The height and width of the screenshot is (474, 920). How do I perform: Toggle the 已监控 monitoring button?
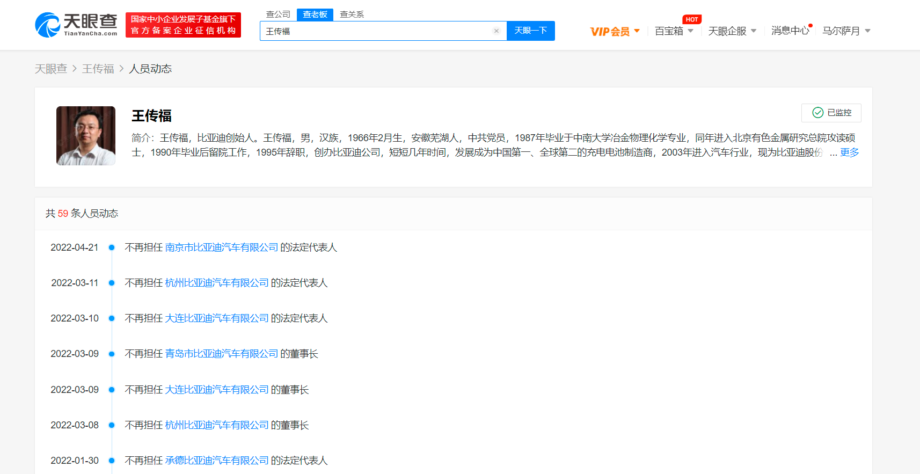pos(831,113)
